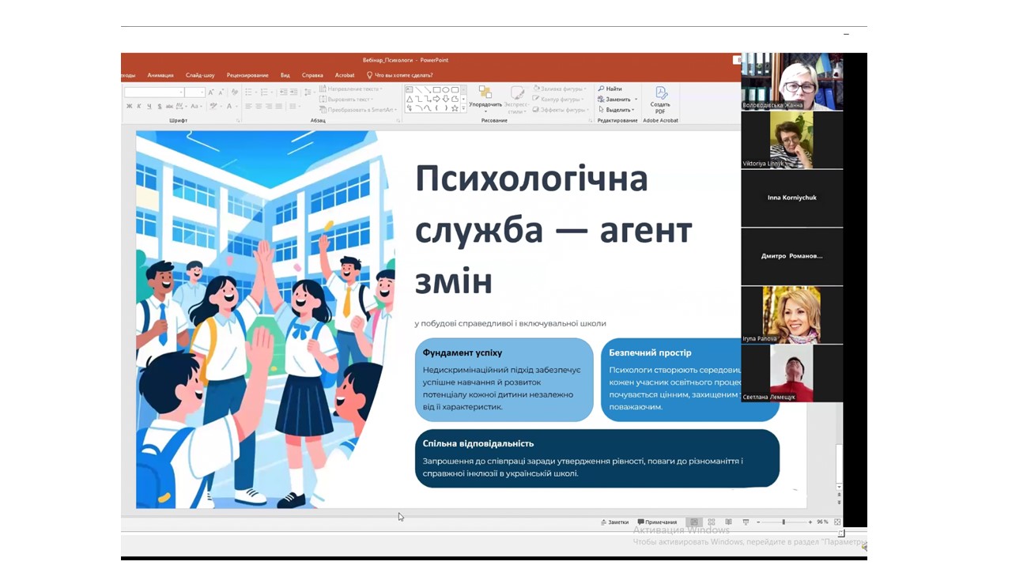This screenshot has width=1012, height=569.
Task: Click the zoom slider handle
Action: pos(784,522)
